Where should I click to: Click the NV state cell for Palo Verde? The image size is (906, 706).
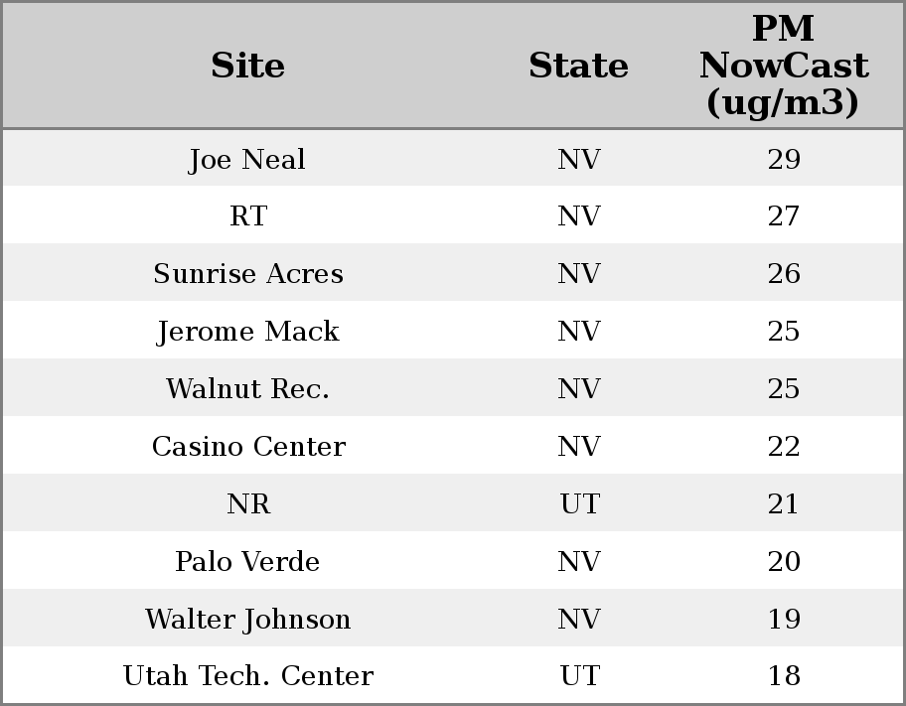tap(579, 562)
